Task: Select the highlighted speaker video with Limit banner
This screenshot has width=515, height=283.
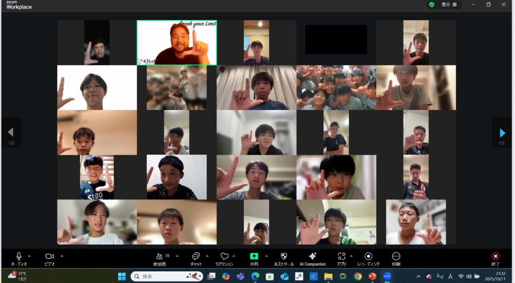Action: click(x=177, y=43)
